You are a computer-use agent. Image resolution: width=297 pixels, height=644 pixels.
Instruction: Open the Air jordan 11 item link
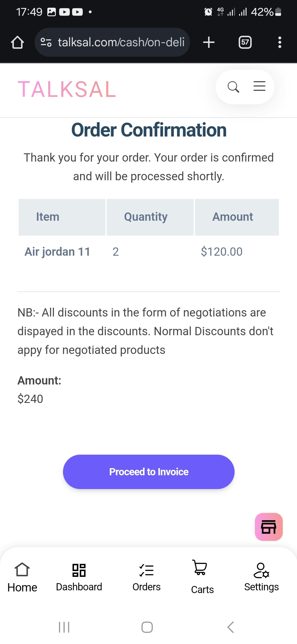pyautogui.click(x=57, y=252)
